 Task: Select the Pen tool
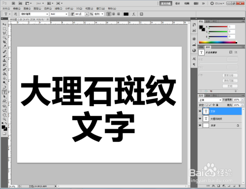coord(4,88)
